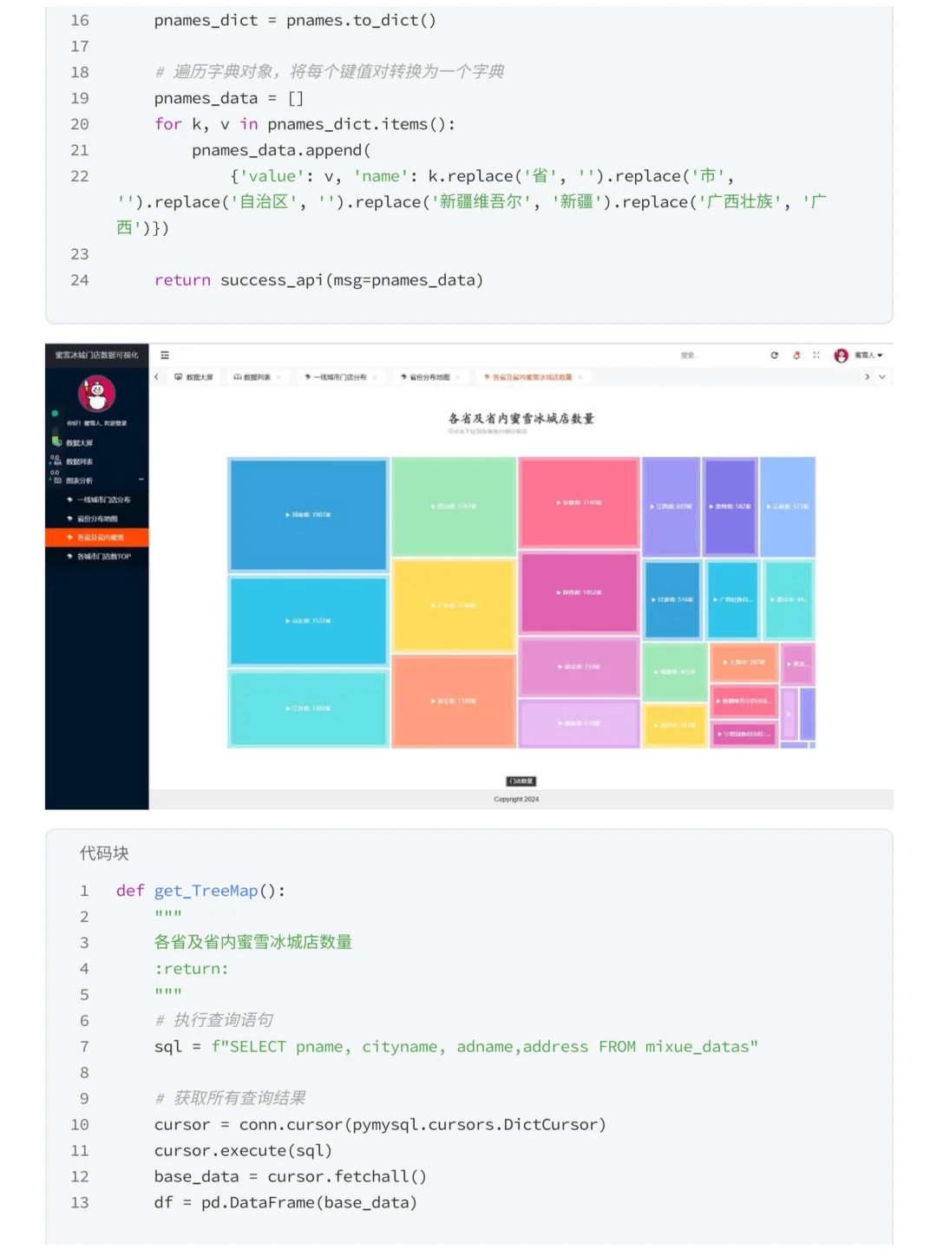Image resolution: width=937 pixels, height=1249 pixels.
Task: Collapse the 图表分析 sidebar group
Action: pyautogui.click(x=96, y=481)
